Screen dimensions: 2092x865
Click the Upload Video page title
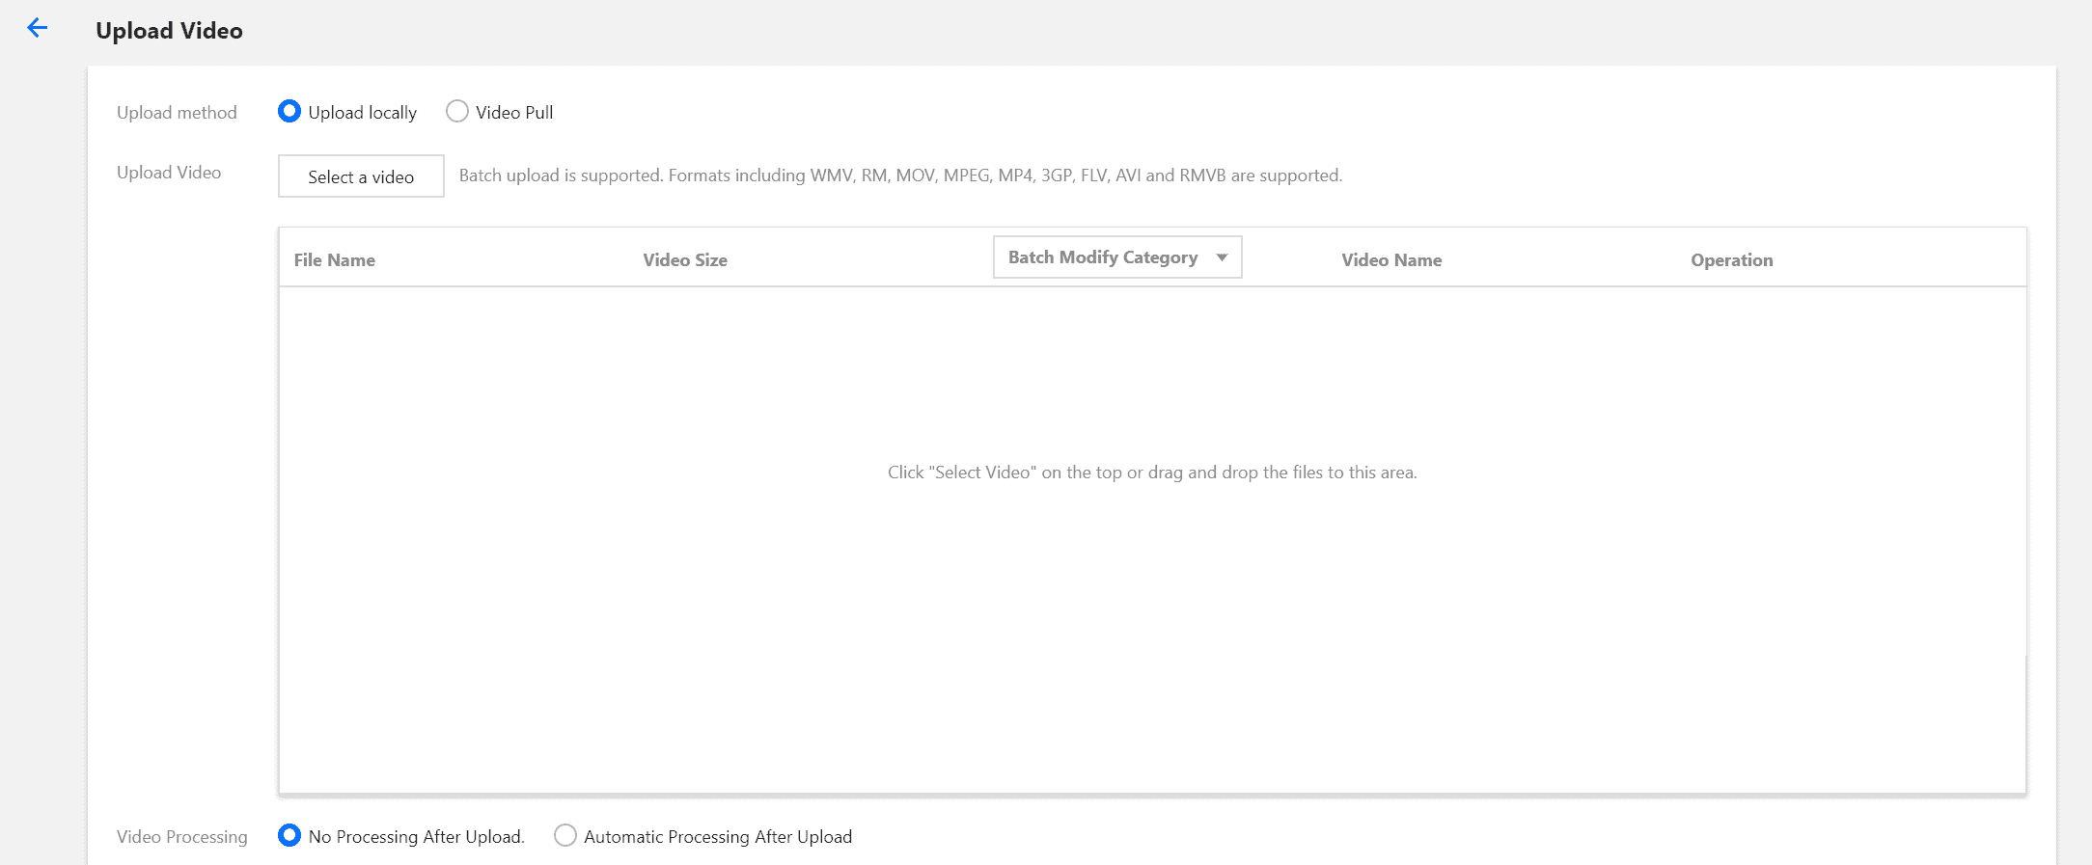(x=169, y=31)
